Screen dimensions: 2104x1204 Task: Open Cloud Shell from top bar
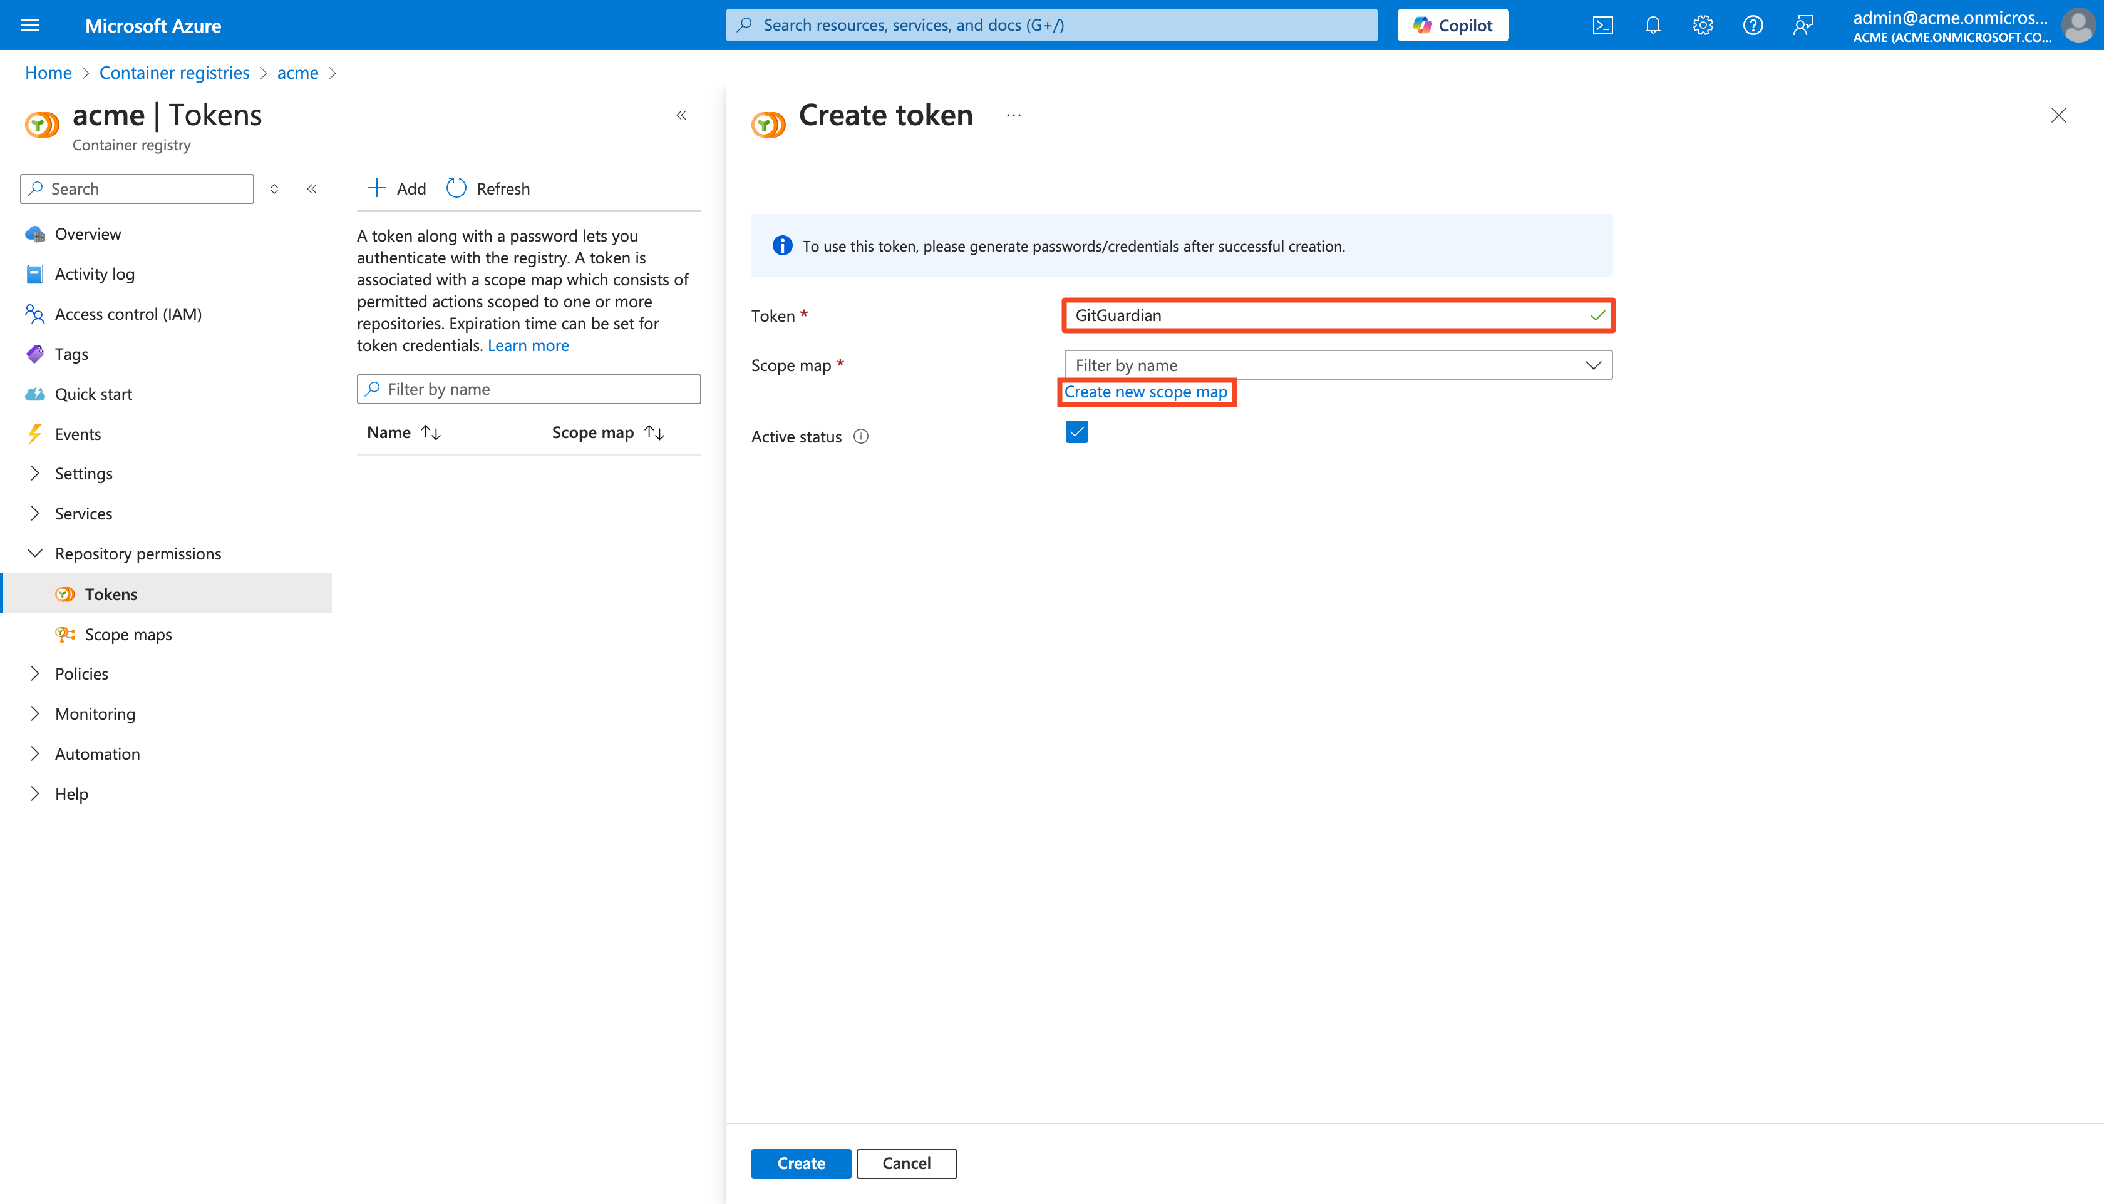tap(1602, 25)
